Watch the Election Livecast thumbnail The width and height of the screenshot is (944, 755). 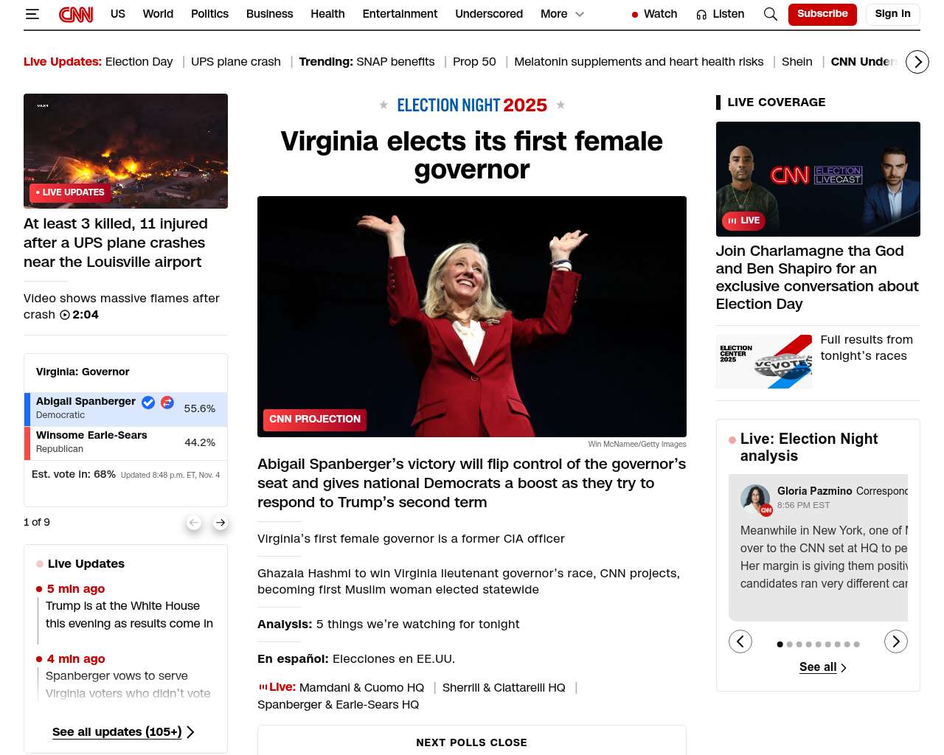coord(818,179)
